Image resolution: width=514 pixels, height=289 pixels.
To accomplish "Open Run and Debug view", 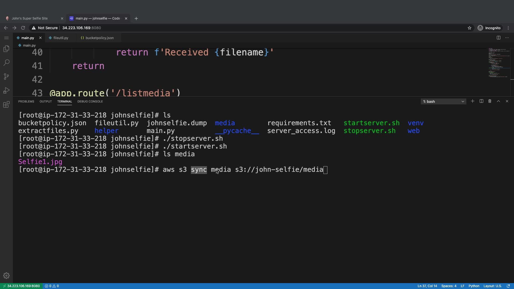I will click(6, 90).
